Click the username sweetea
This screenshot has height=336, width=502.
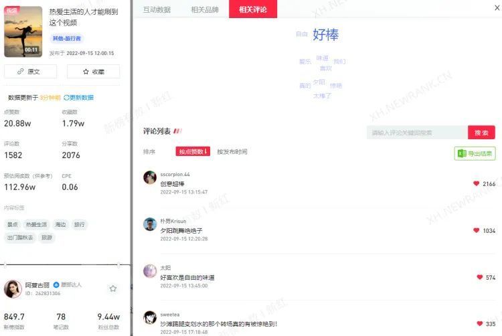pos(170,315)
